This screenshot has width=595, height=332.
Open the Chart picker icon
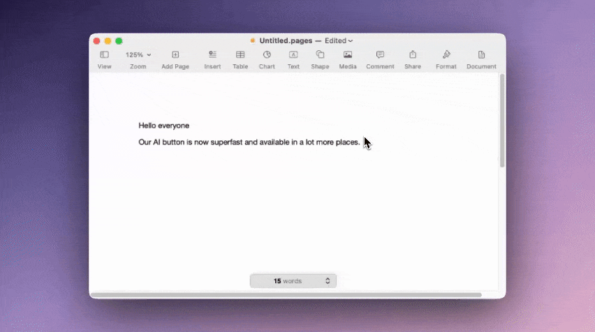click(267, 55)
